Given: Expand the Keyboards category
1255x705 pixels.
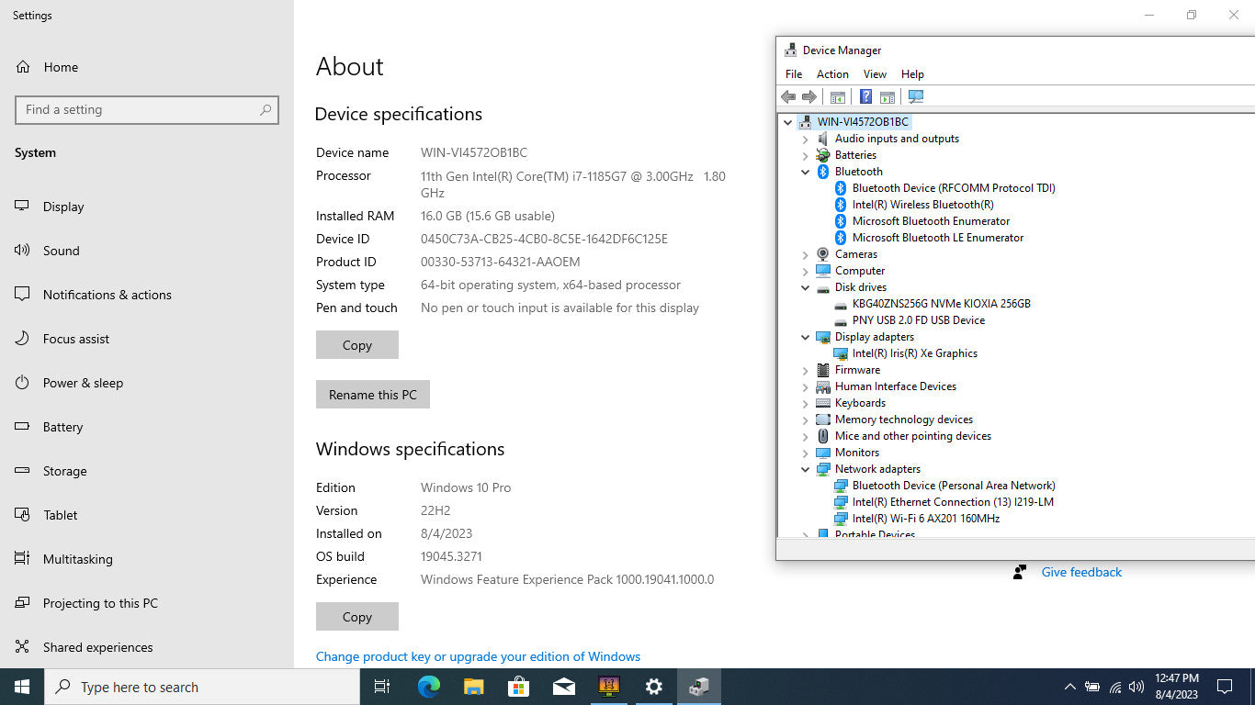Looking at the screenshot, I should 806,403.
